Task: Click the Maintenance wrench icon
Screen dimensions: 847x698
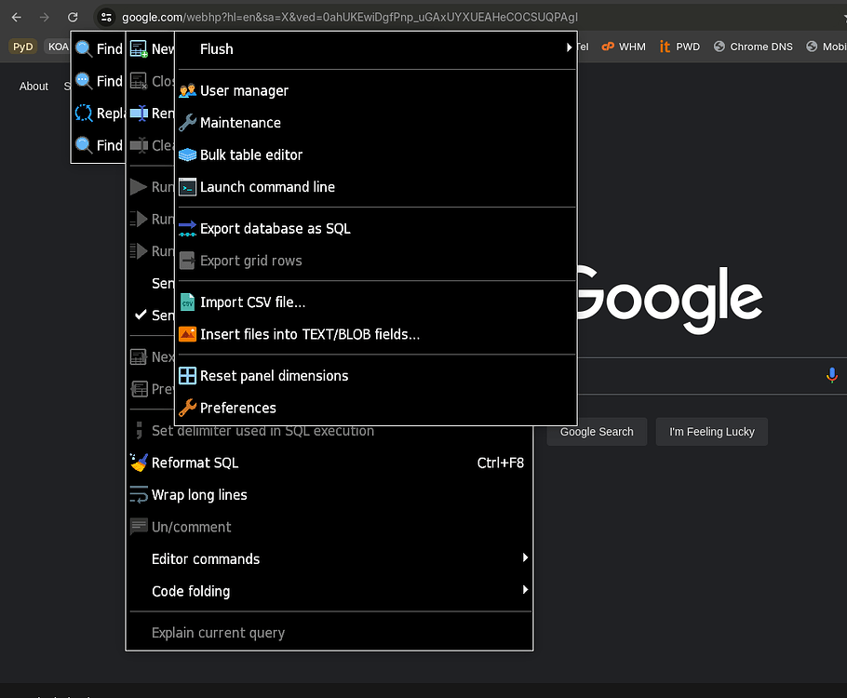Action: pos(187,123)
